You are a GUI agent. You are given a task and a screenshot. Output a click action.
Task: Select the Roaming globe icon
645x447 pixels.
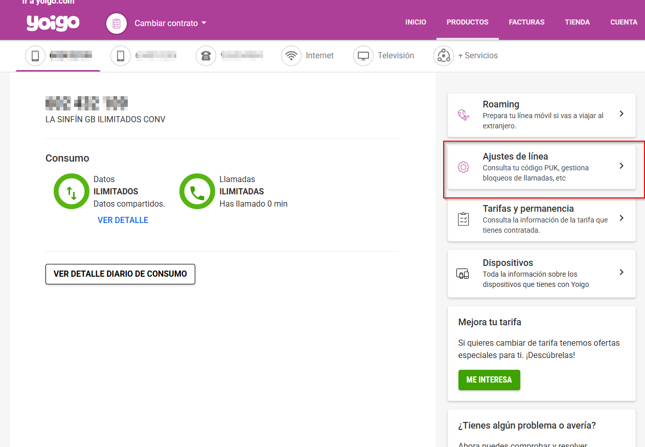464,115
